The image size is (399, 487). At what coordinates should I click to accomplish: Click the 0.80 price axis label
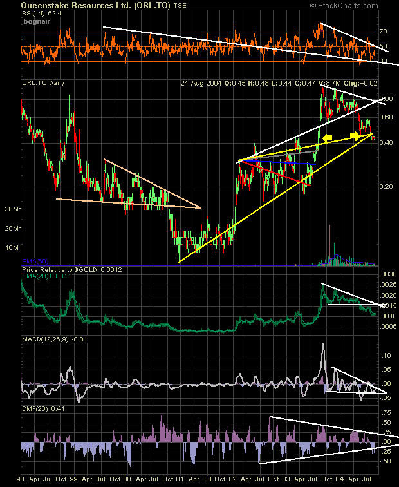click(386, 99)
